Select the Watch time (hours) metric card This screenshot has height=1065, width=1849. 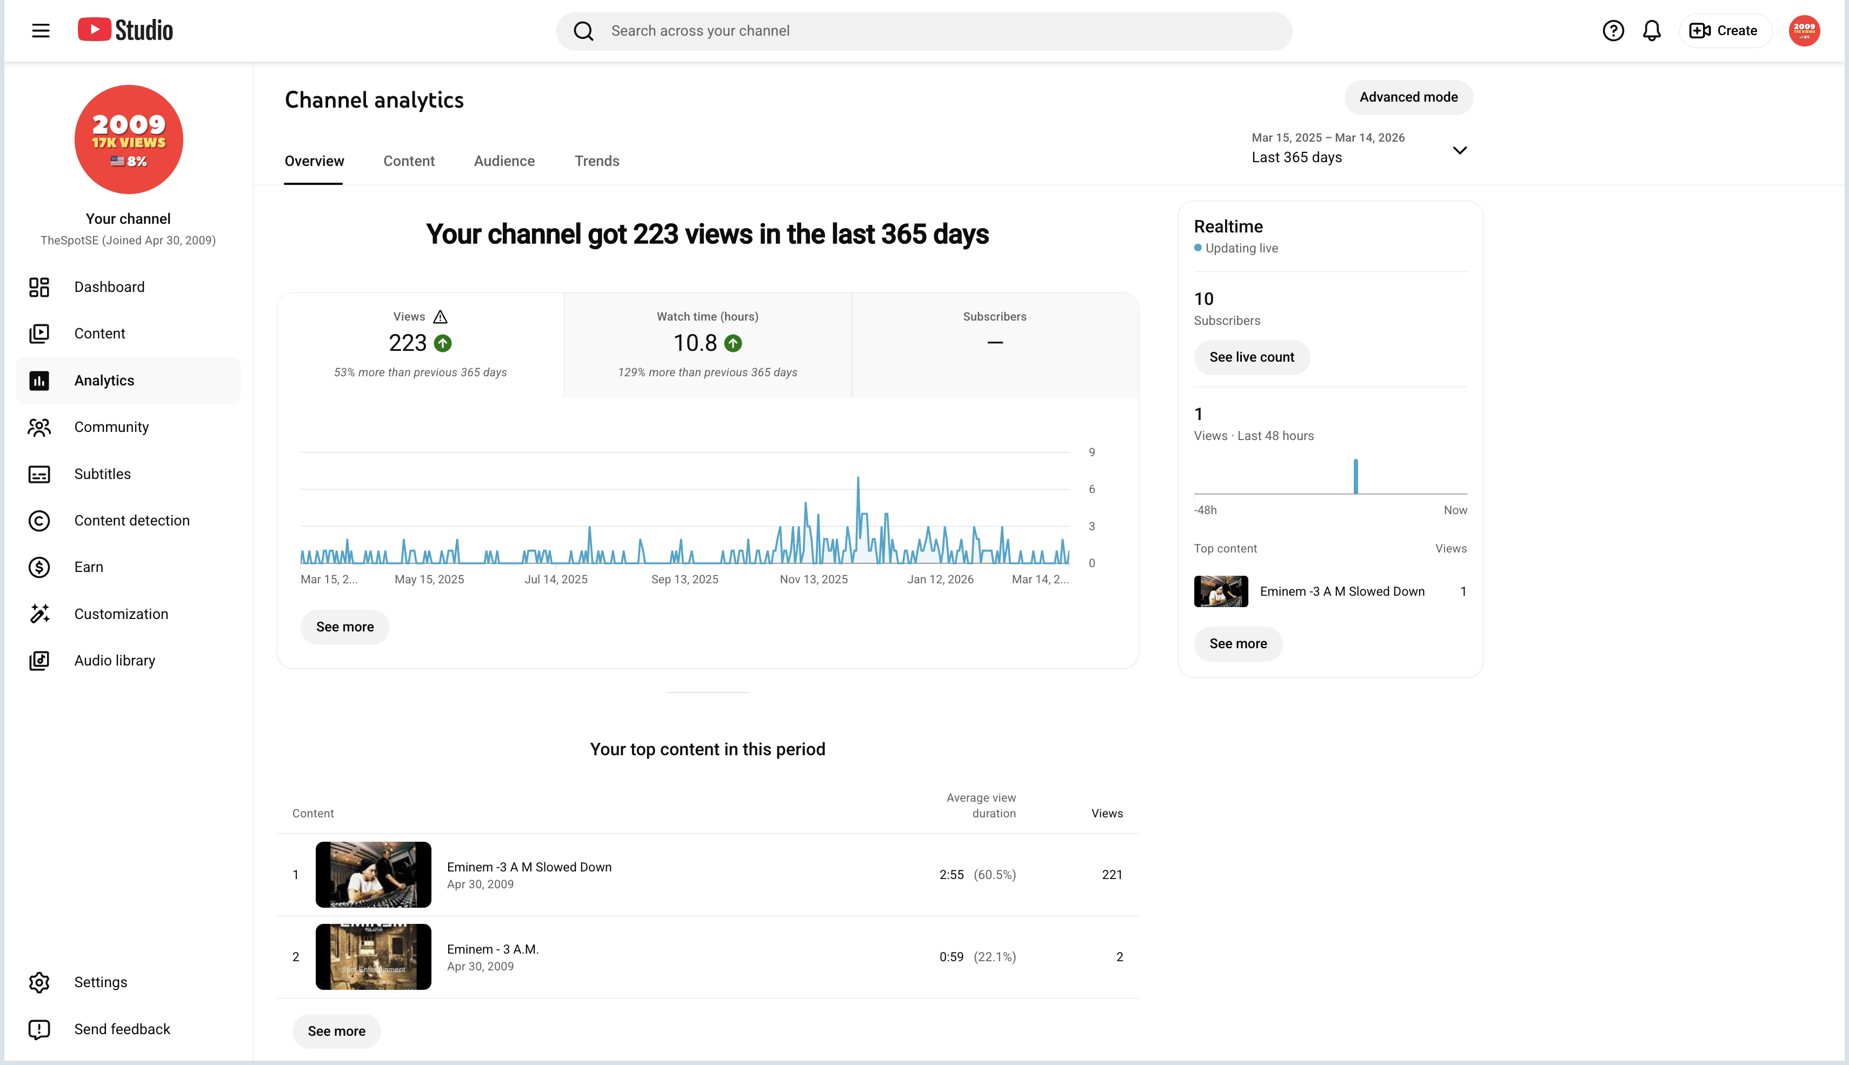pos(707,345)
